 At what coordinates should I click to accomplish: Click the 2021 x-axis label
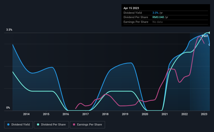pos(164,114)
